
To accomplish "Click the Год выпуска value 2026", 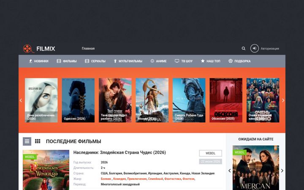I will [x=104, y=162].
